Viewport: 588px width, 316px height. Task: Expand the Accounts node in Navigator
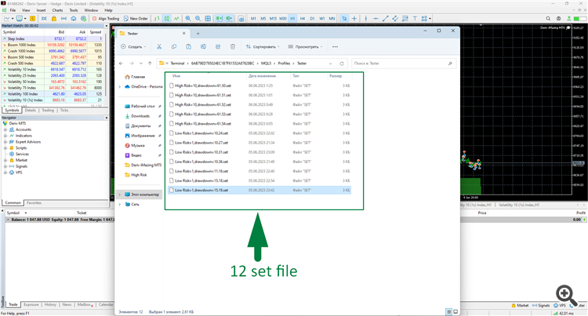coord(5,129)
